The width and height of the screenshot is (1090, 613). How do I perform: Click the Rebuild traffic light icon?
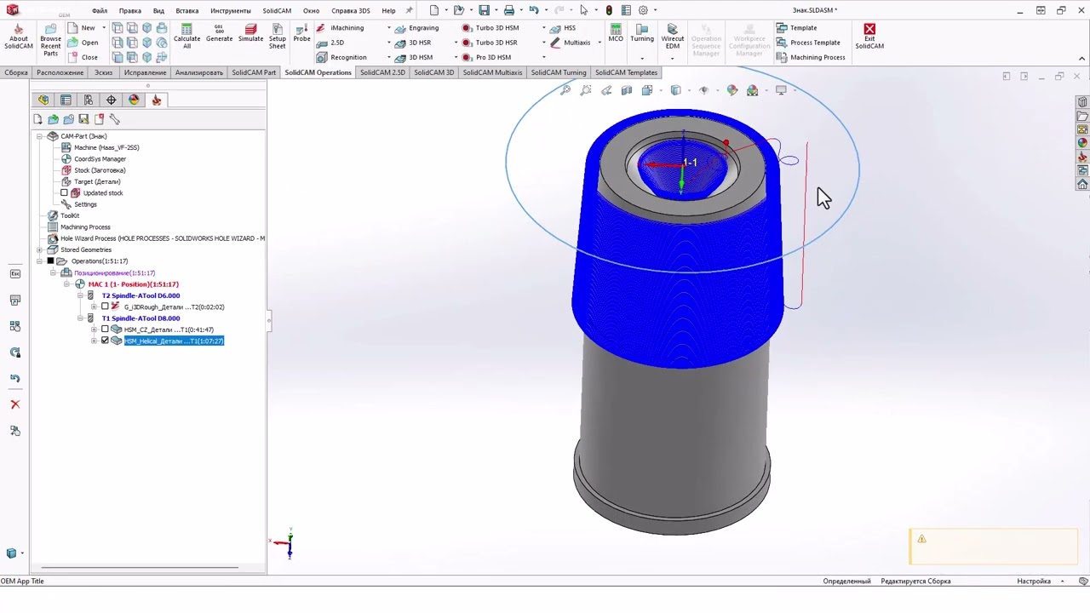coord(609,10)
